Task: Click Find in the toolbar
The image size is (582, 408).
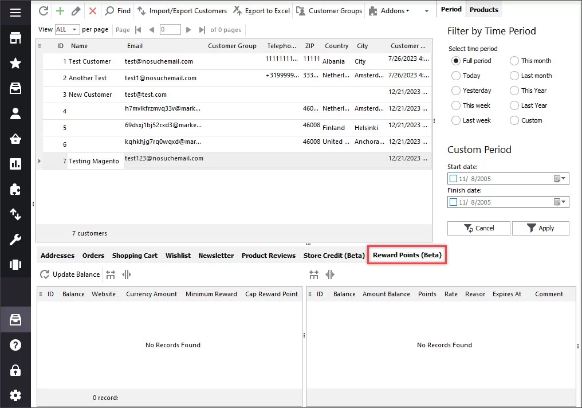Action: pos(117,11)
